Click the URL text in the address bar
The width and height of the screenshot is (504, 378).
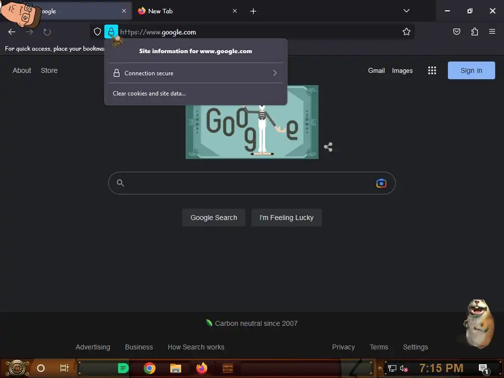coord(158,32)
